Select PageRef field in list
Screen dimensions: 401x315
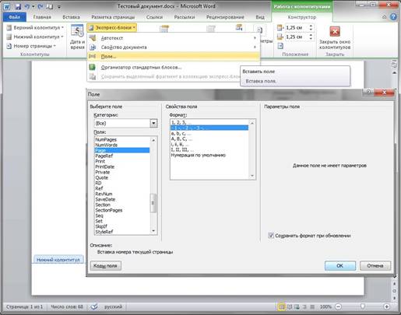tap(121, 156)
